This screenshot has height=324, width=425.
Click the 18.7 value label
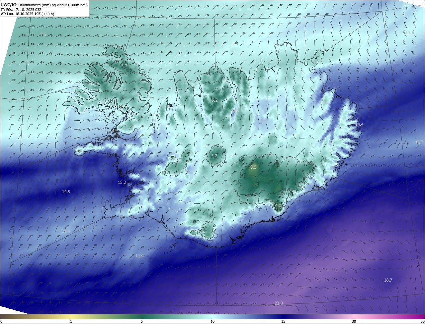pos(388,280)
